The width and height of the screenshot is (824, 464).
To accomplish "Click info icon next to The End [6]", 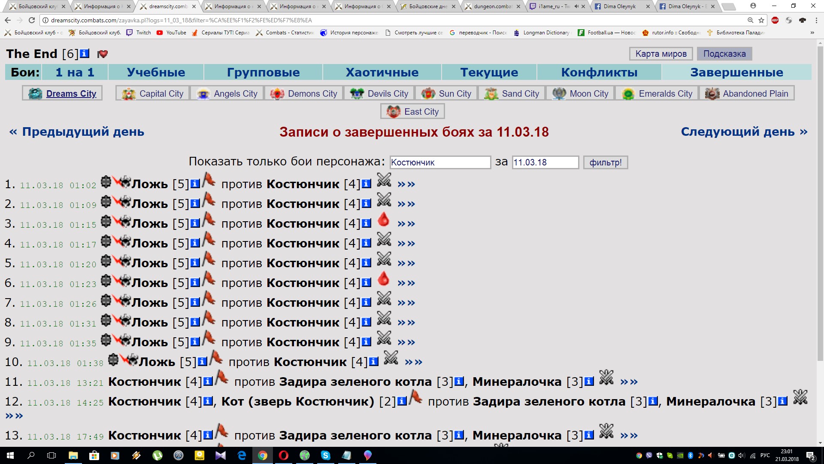I will point(85,54).
